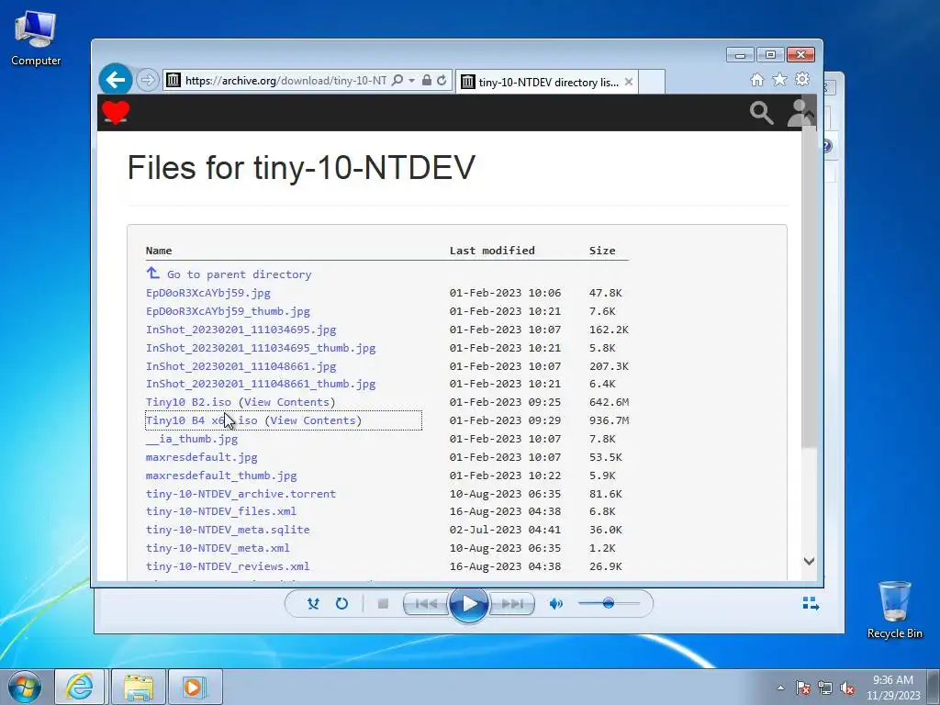The image size is (940, 705).
Task: View Contents of Tiny10 B2.iso
Action: pos(287,402)
